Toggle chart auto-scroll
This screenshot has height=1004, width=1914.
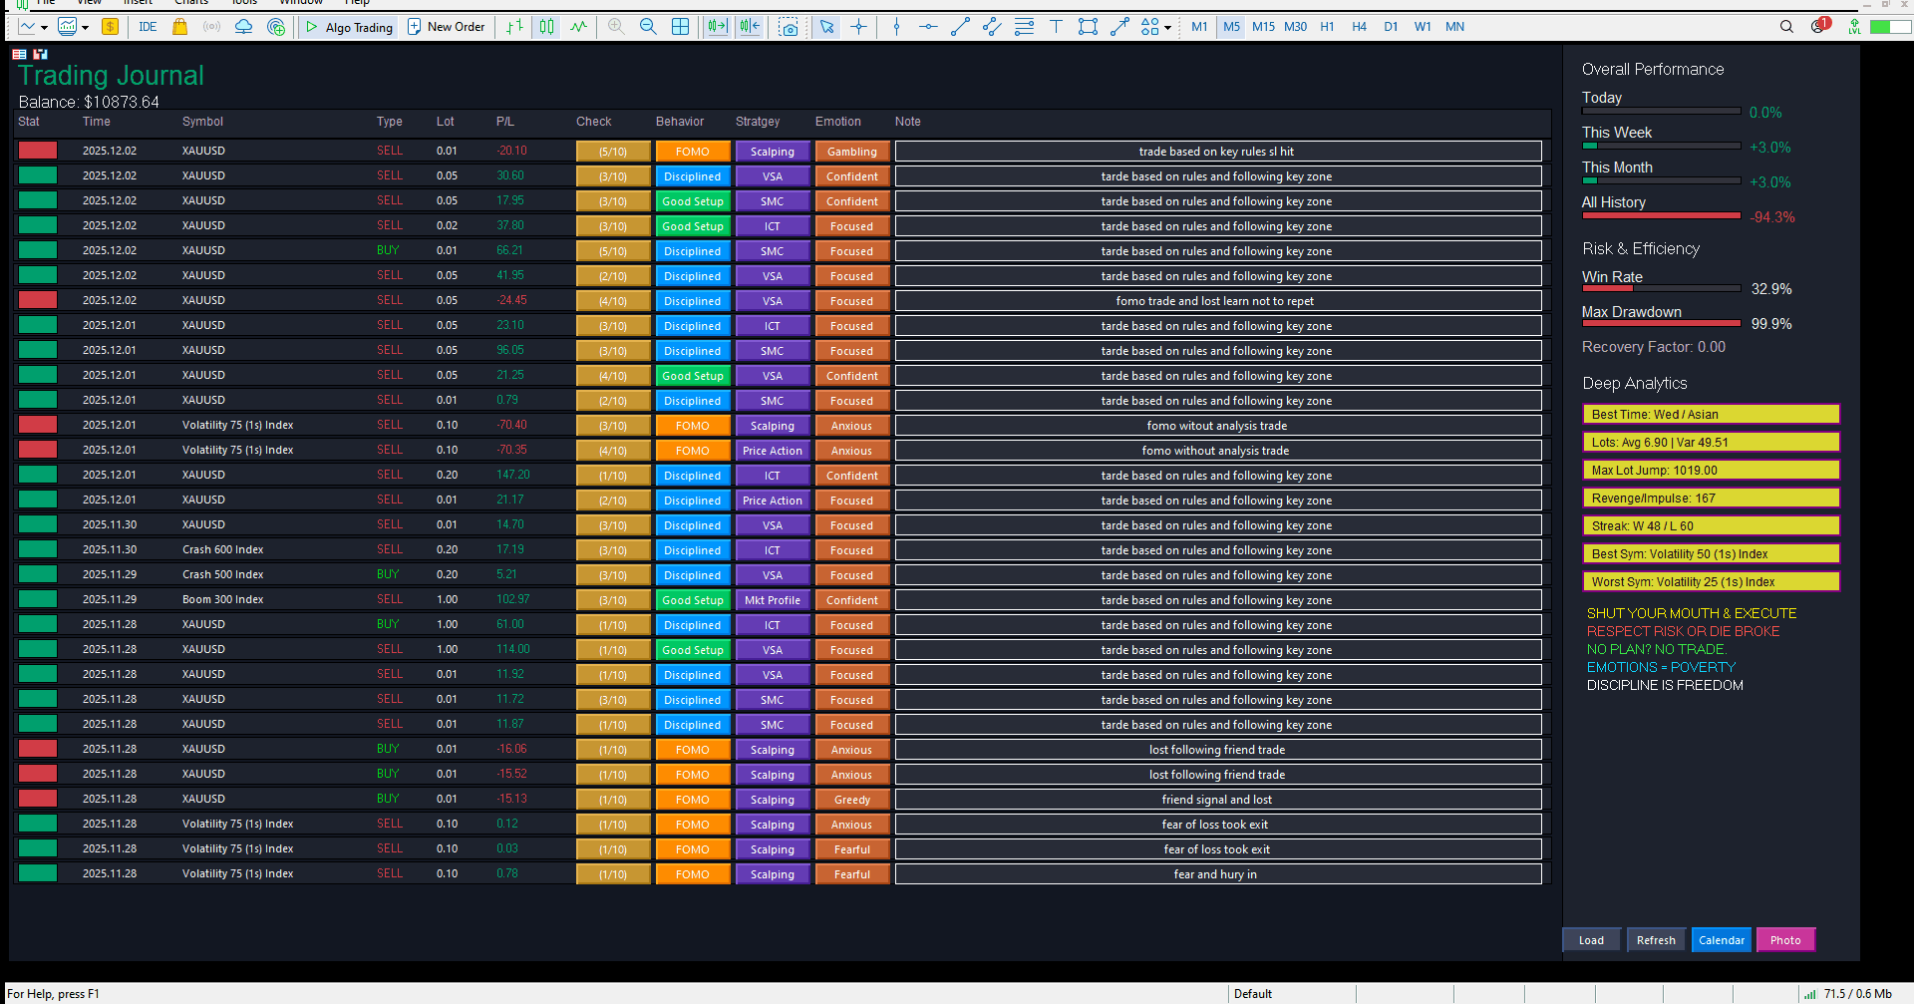717,27
